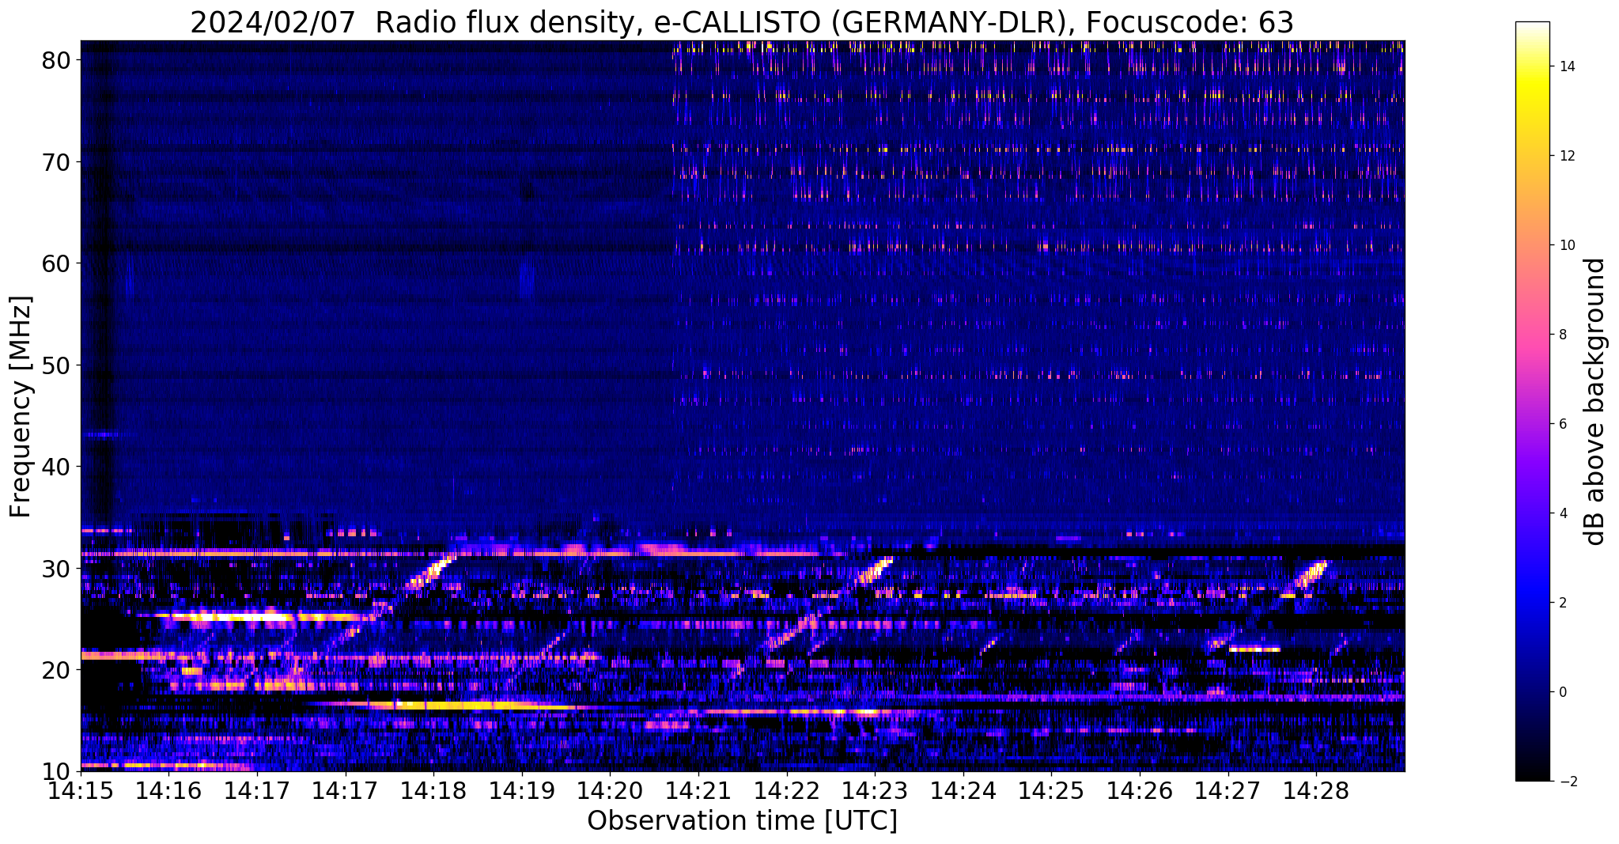Click the 20 MHz frequency tick label
Screen dimensions: 1619x844
click(x=55, y=670)
